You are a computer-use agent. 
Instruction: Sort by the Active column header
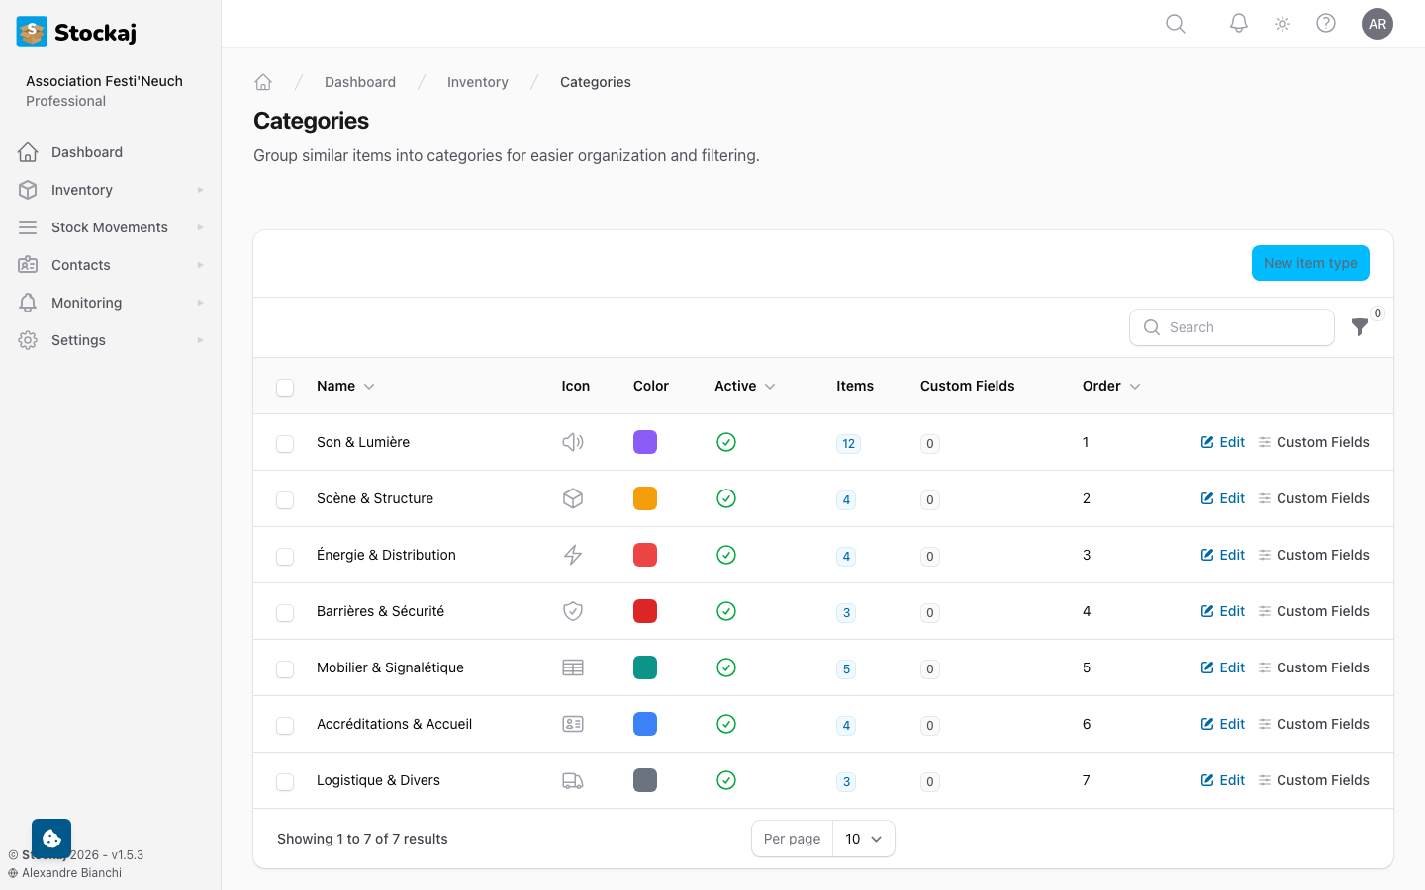pyautogui.click(x=744, y=386)
